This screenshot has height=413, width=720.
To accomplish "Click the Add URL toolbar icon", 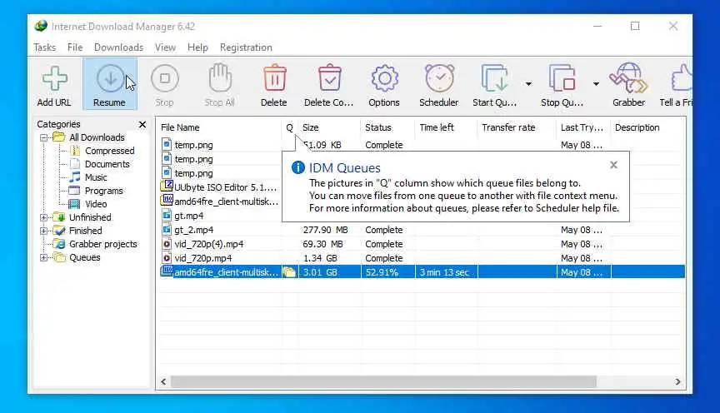I will pos(54,78).
